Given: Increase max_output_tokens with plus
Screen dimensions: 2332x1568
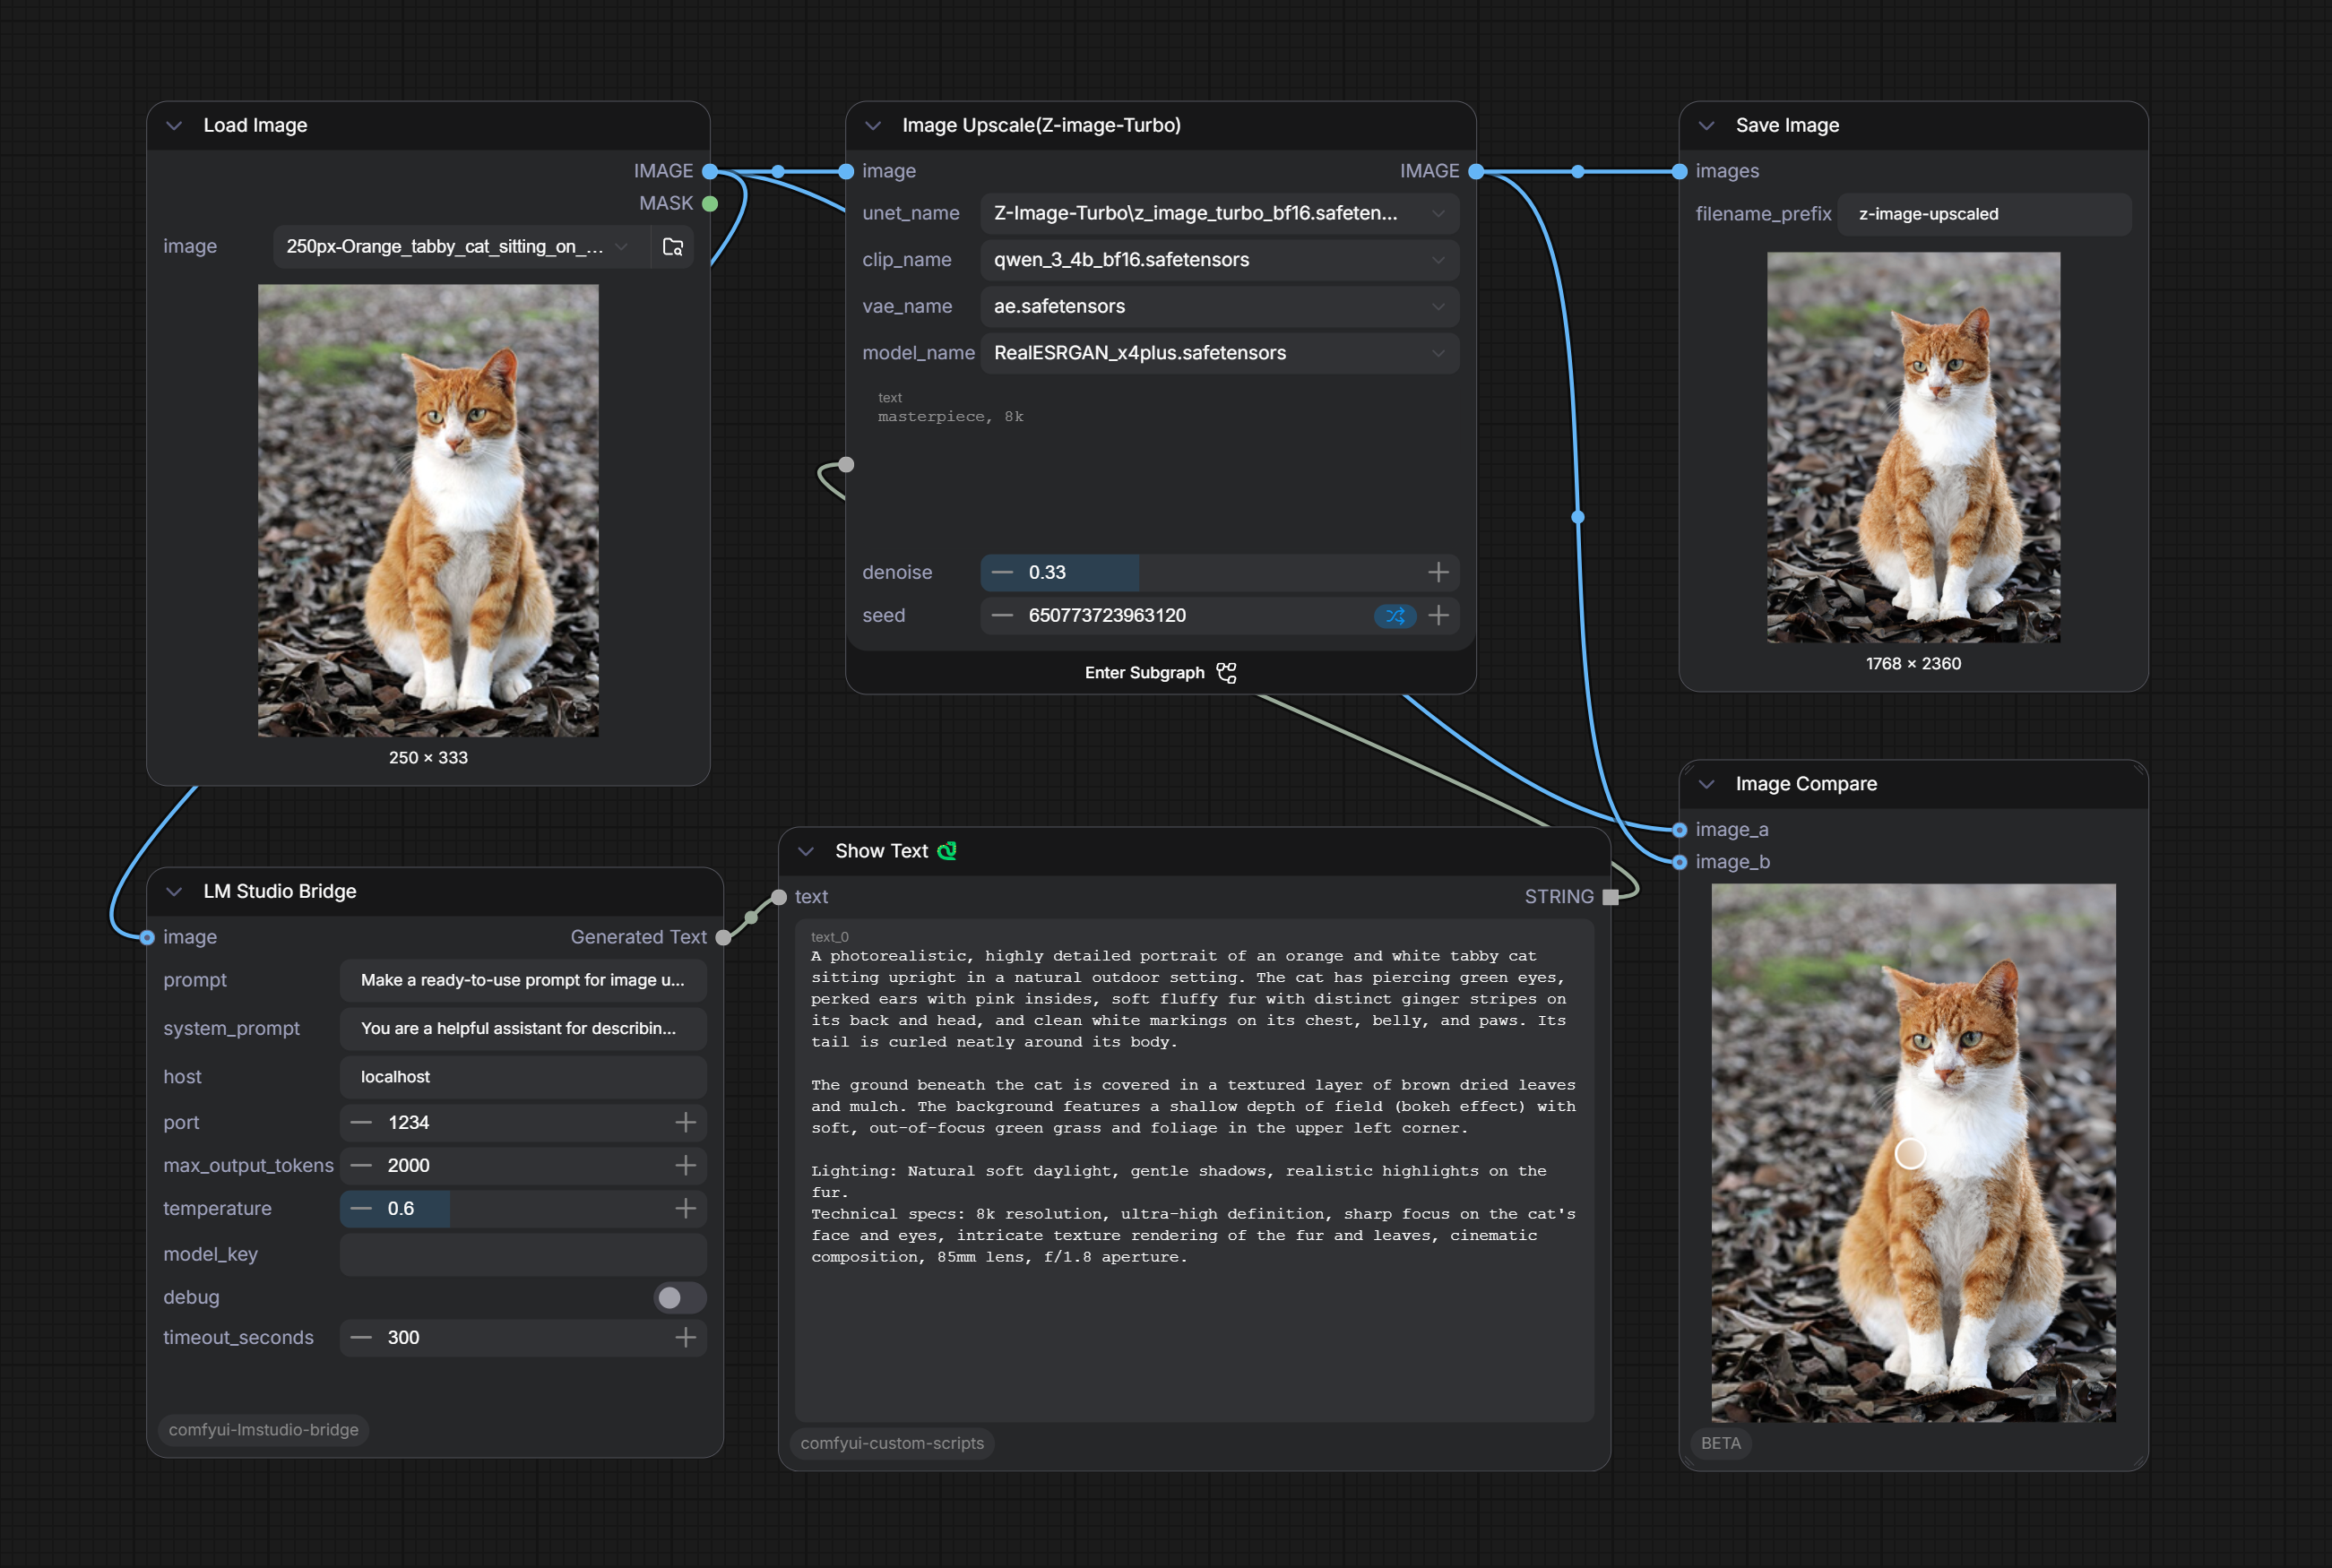Looking at the screenshot, I should click(685, 1166).
